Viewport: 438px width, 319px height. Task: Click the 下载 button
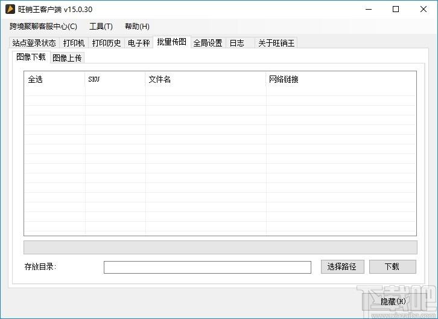click(393, 266)
